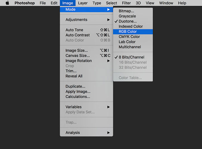This screenshot has width=202, height=149.
Task: Open the Filter menu
Action: (x=126, y=3)
